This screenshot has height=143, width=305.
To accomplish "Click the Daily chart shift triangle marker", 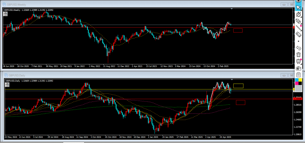I will point(232,80).
